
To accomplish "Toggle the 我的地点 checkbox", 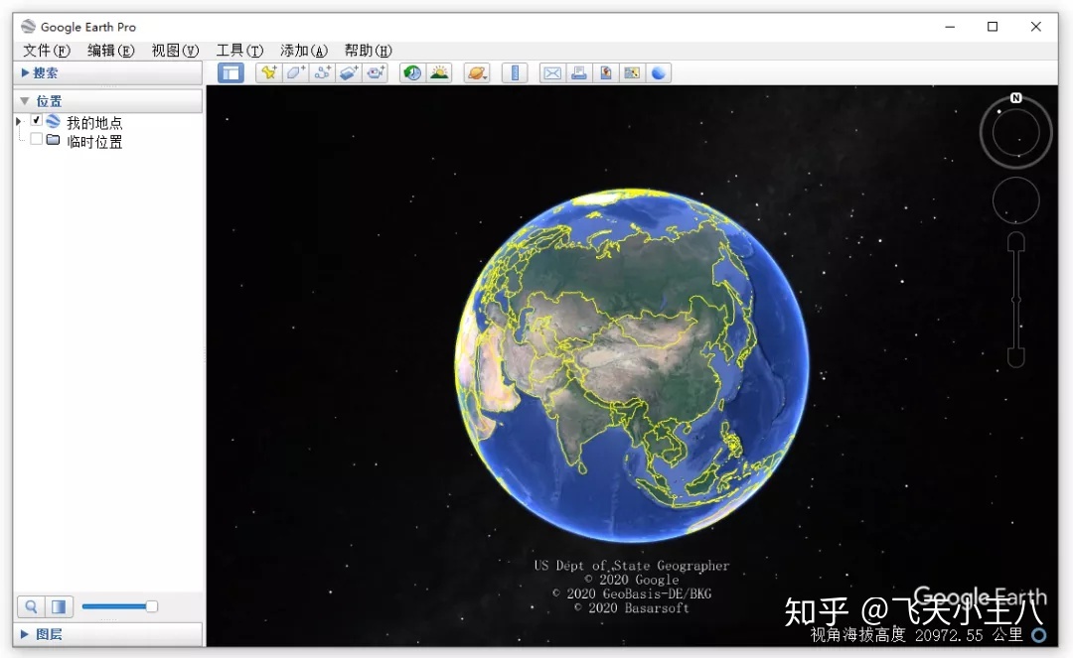I will (37, 120).
